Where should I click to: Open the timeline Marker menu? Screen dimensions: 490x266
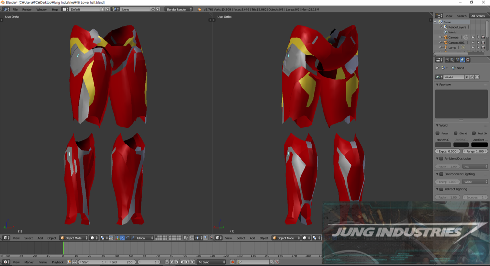pyautogui.click(x=29, y=262)
